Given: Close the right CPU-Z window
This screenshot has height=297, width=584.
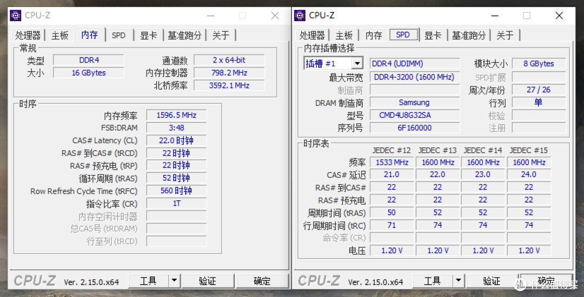Looking at the screenshot, I should 559,16.
